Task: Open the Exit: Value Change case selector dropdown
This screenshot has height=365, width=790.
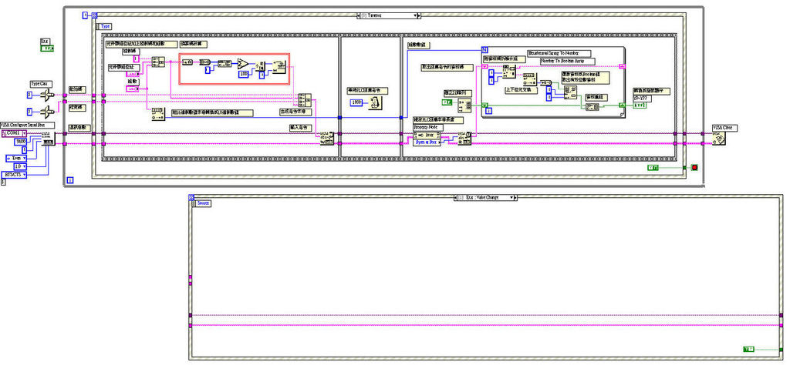Action: click(512, 198)
